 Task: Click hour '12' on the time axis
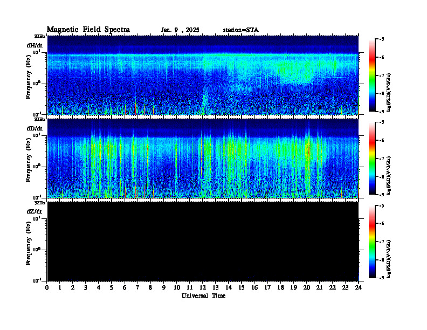click(x=203, y=287)
